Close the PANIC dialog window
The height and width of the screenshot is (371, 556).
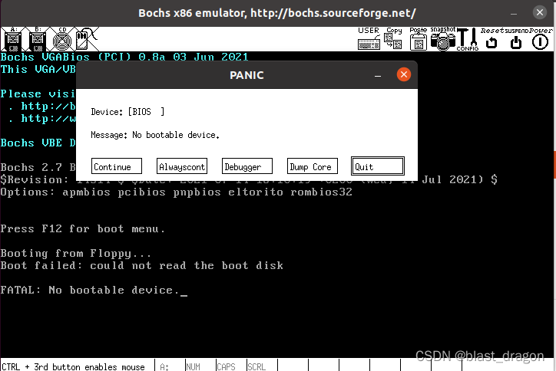tap(403, 74)
